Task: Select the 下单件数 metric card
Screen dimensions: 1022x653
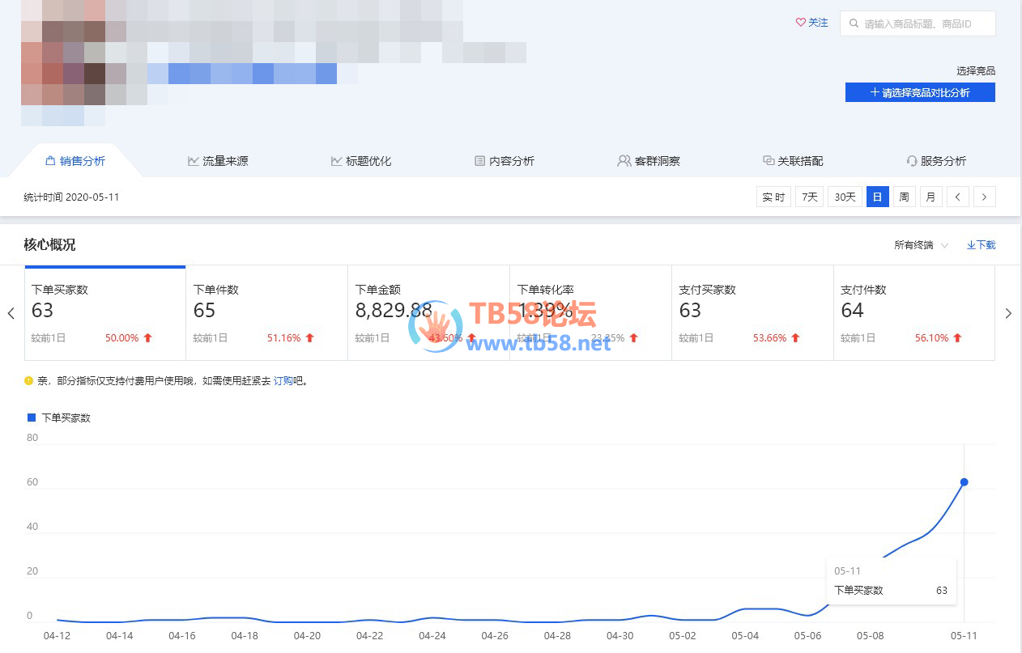Action: [x=267, y=313]
